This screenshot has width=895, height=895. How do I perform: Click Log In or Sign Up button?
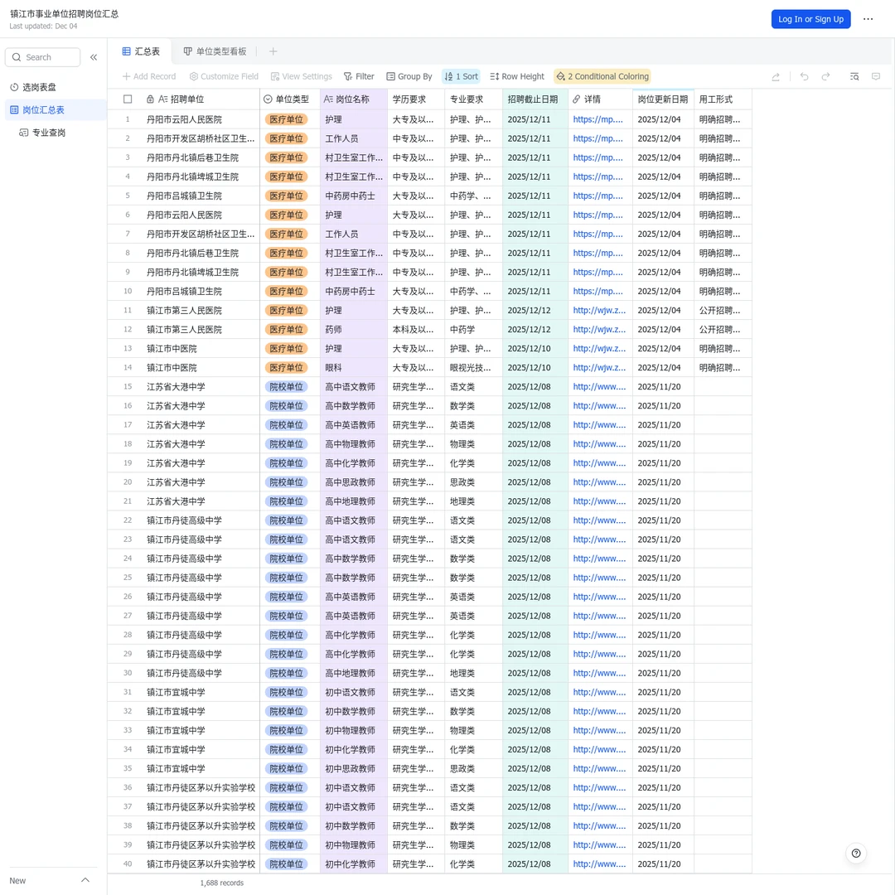[810, 19]
